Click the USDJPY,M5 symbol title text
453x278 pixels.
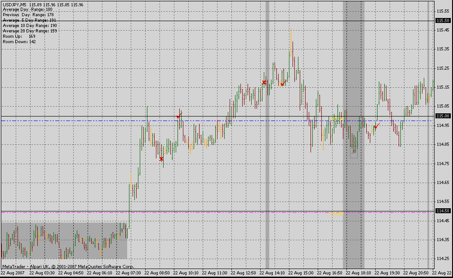point(14,4)
